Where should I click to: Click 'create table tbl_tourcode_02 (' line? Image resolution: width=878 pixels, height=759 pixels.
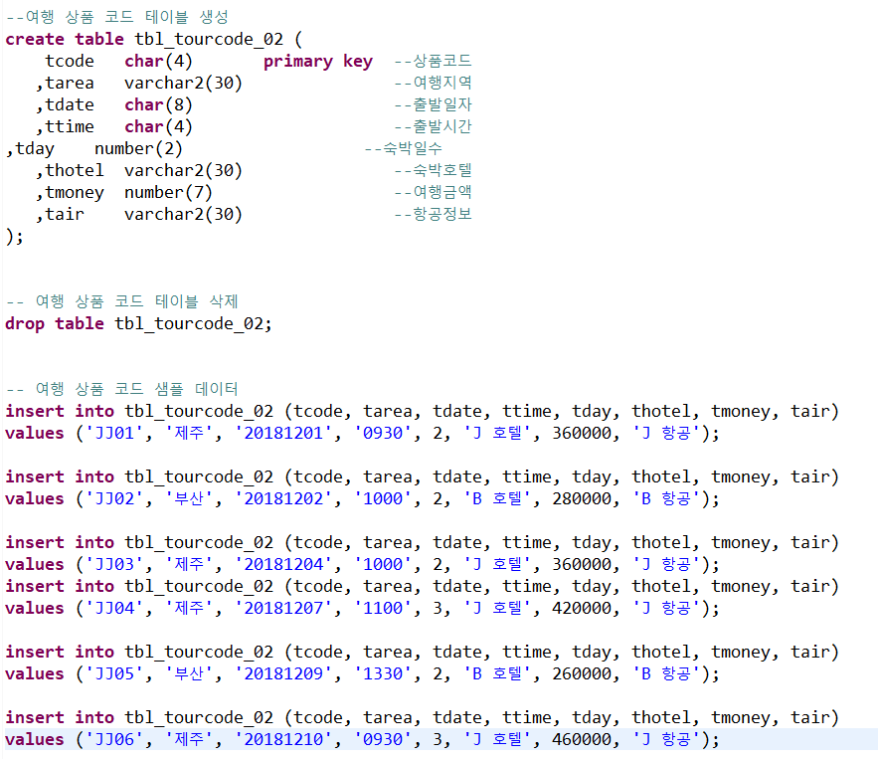coord(154,39)
